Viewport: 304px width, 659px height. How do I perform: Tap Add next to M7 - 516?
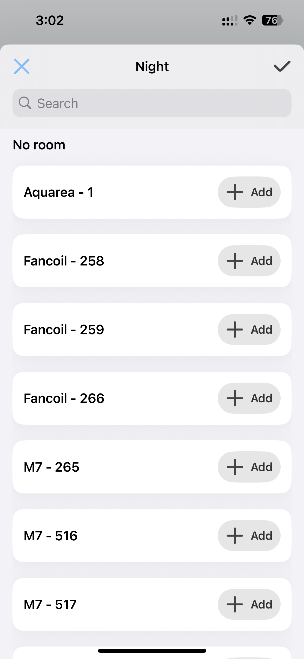[x=249, y=536]
